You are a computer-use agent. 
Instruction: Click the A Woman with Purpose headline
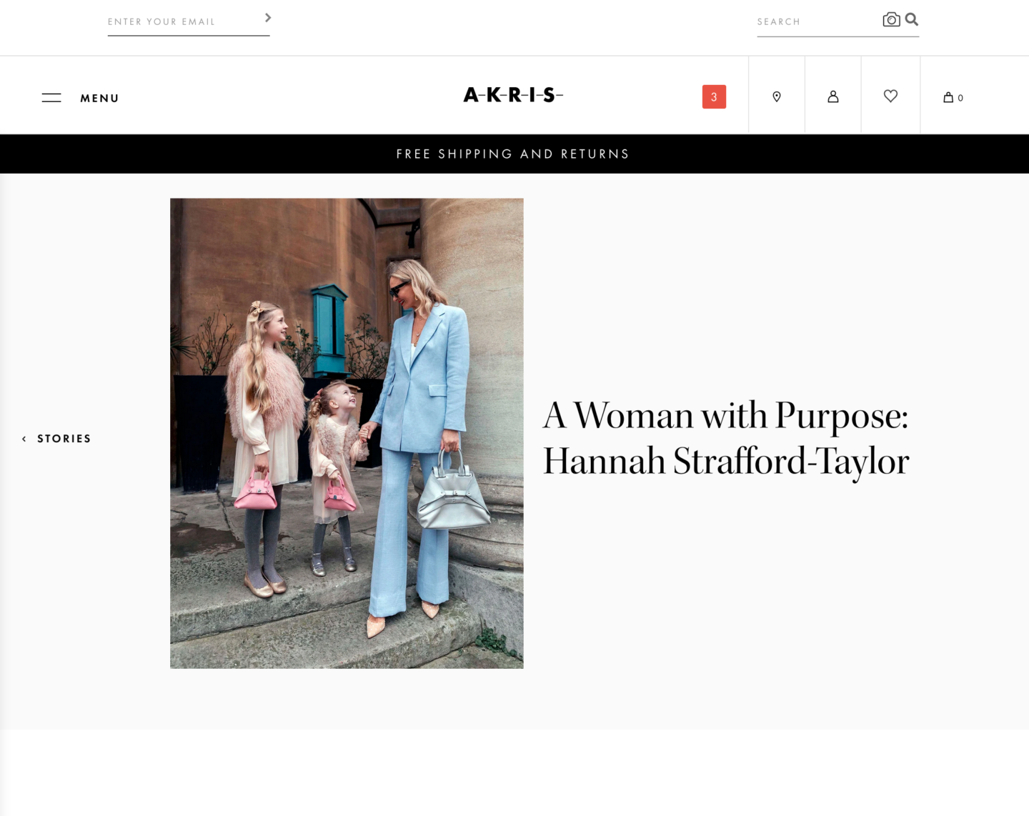point(726,438)
